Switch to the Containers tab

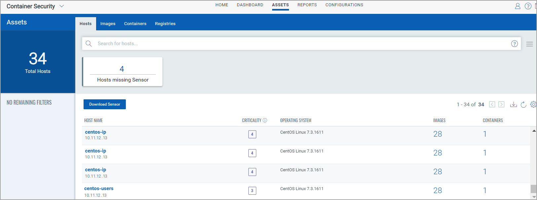(x=135, y=24)
